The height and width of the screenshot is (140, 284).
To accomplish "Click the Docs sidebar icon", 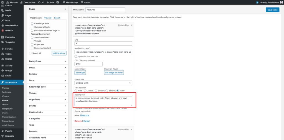I will coord(3,21).
